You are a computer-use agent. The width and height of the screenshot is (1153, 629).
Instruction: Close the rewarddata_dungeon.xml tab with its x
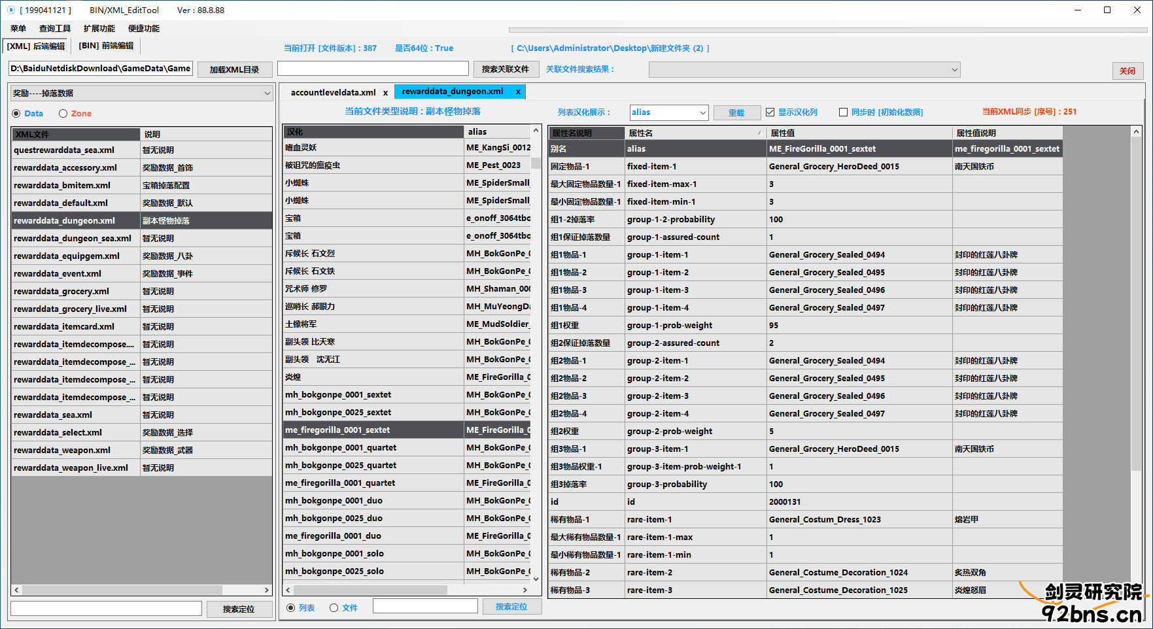click(518, 92)
